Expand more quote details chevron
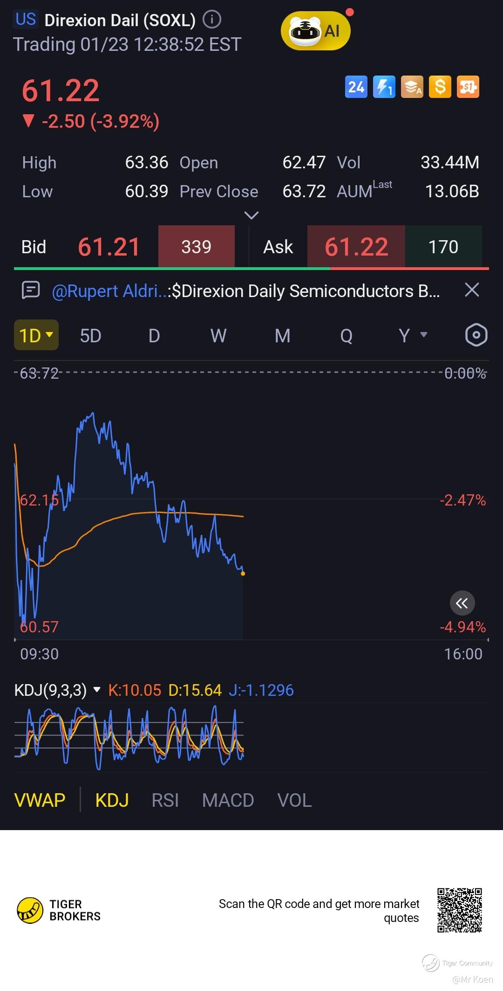Image resolution: width=503 pixels, height=991 pixels. coord(251,215)
